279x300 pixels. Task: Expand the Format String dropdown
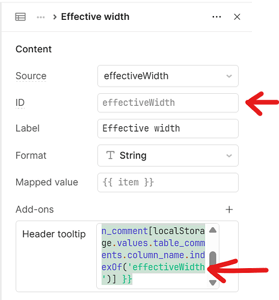point(168,156)
